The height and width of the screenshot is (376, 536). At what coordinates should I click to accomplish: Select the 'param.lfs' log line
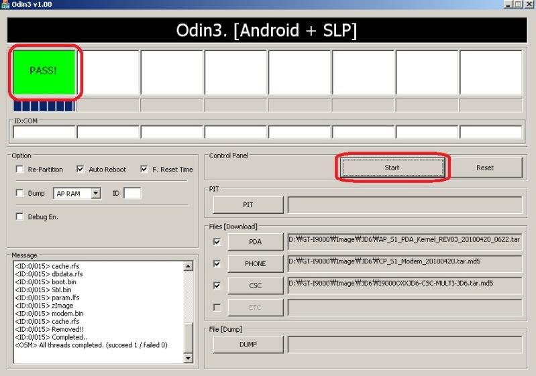pos(47,298)
